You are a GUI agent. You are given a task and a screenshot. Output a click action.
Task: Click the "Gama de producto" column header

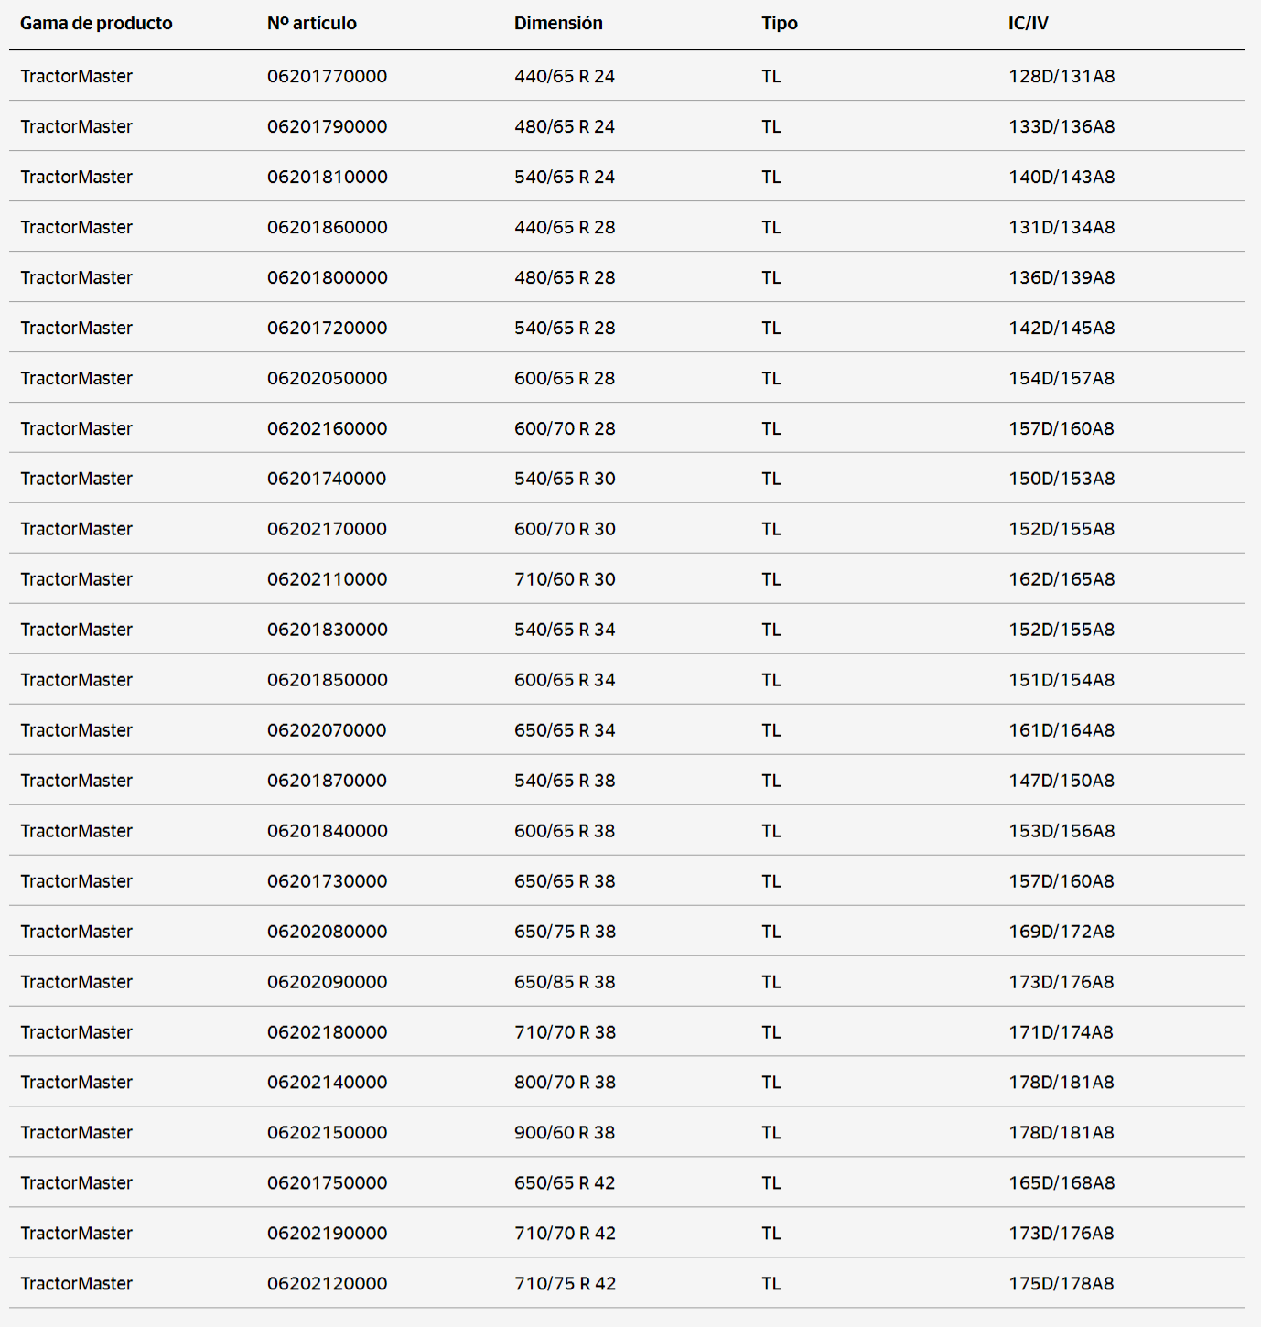pyautogui.click(x=96, y=23)
